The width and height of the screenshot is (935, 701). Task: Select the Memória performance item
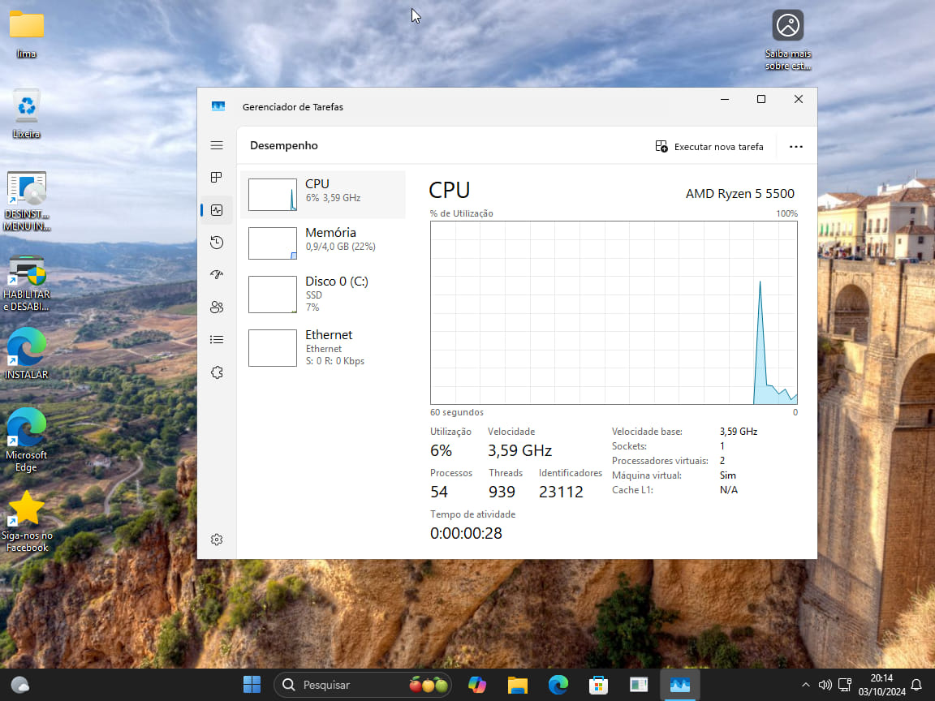click(x=323, y=243)
